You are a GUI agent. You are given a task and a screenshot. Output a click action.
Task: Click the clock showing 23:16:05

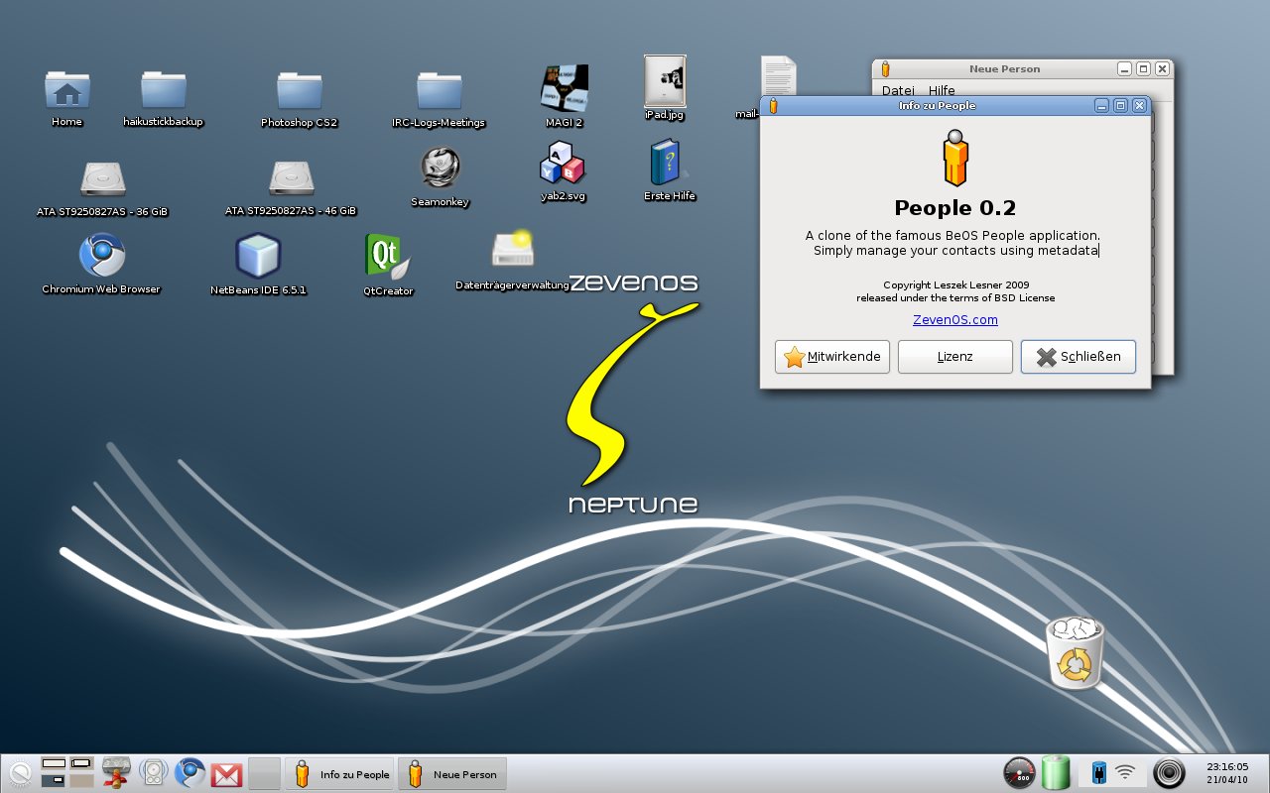[1227, 767]
